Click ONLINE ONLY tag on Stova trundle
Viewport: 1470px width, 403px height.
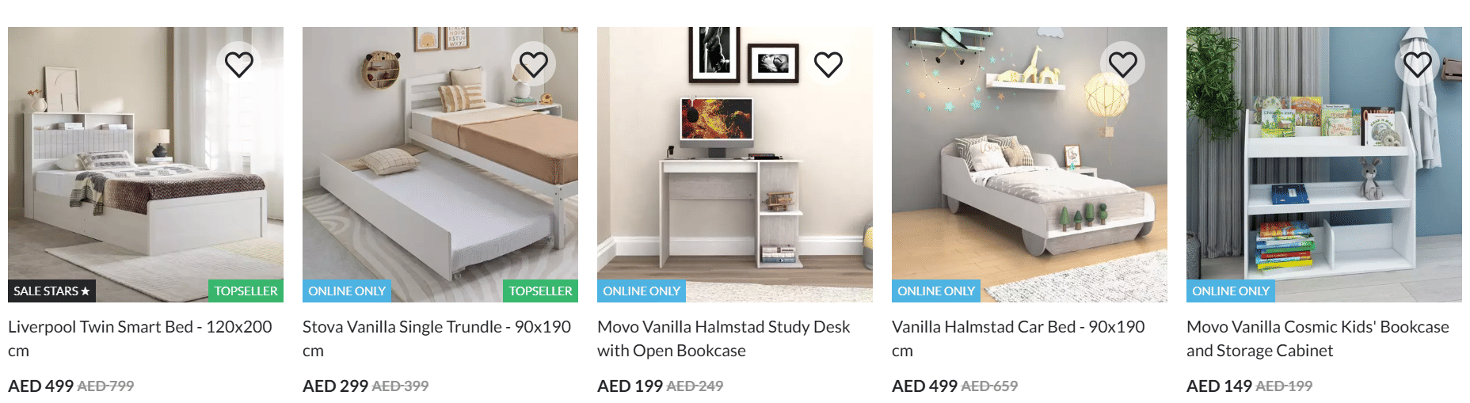click(x=347, y=291)
